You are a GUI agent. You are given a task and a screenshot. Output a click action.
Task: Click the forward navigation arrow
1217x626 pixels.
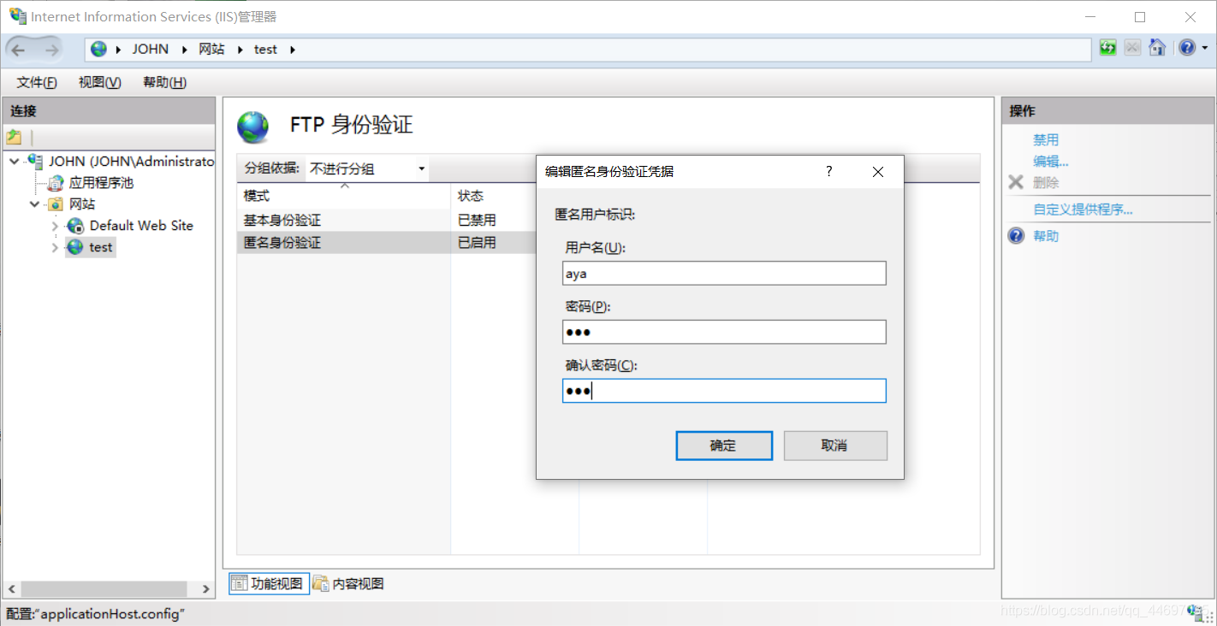pyautogui.click(x=51, y=50)
